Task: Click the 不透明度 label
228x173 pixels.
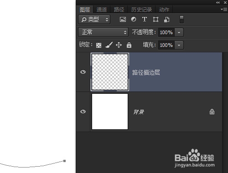Action: pos(144,32)
